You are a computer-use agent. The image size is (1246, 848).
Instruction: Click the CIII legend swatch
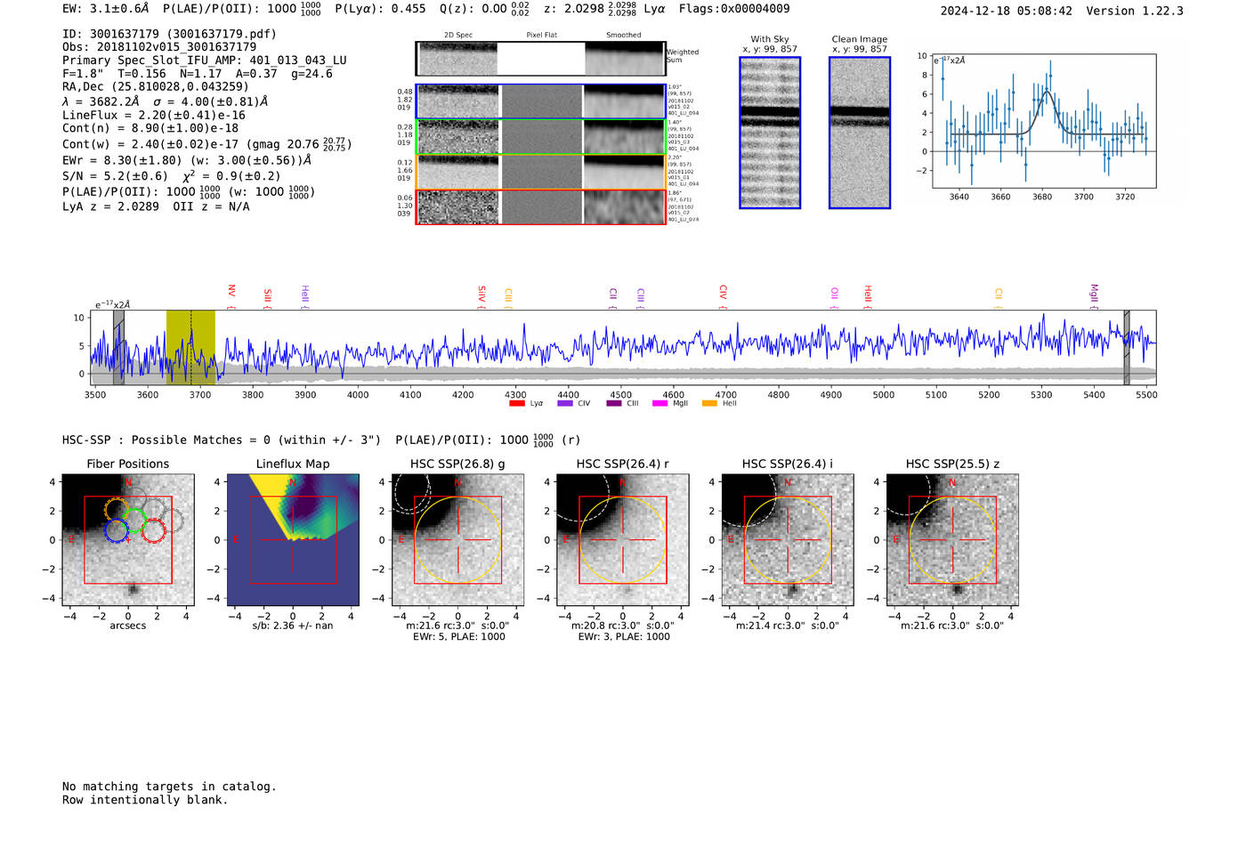[613, 404]
